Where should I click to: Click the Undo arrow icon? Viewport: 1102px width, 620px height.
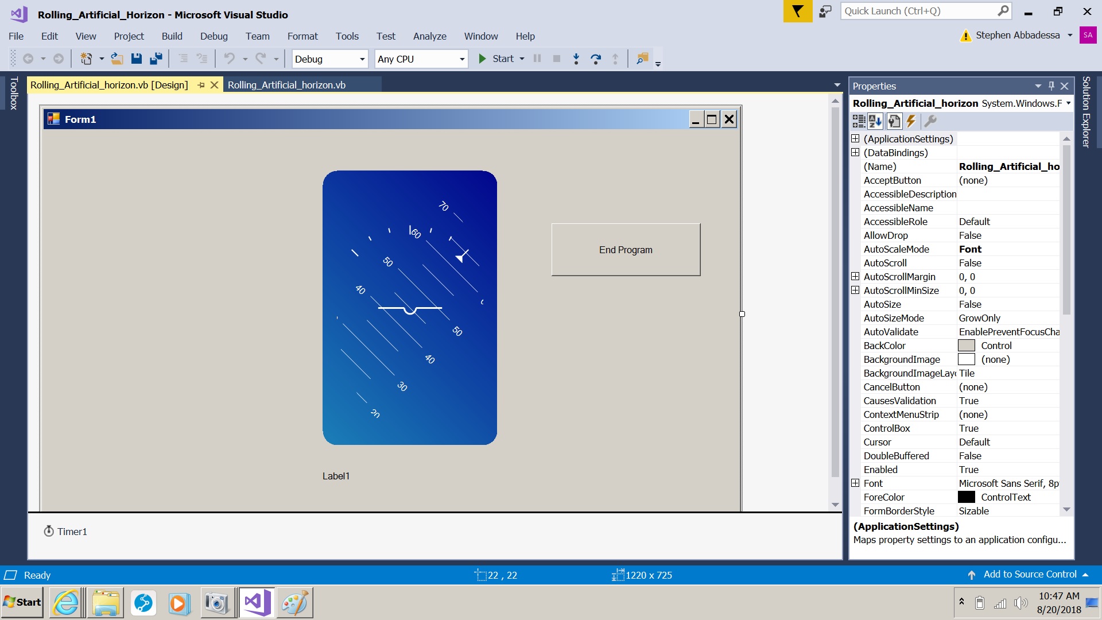[x=230, y=59]
